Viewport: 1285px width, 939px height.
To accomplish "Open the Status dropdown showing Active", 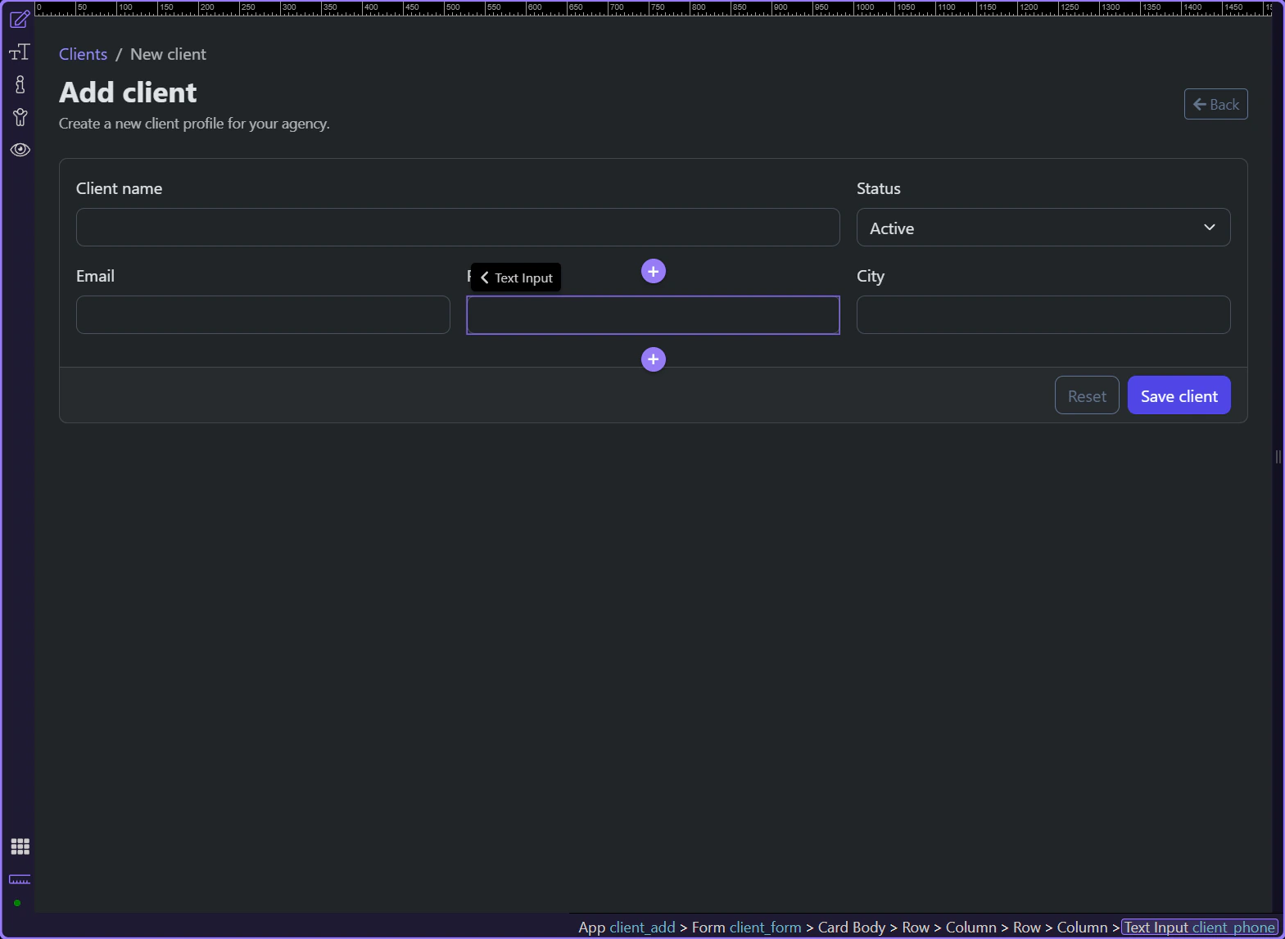I will 1043,228.
